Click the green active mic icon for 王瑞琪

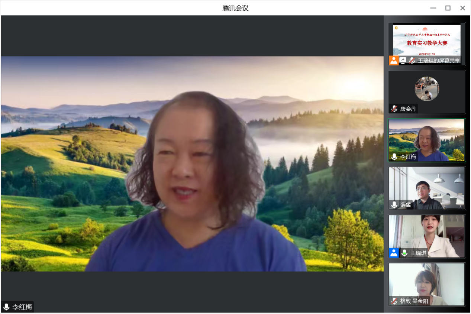404,253
